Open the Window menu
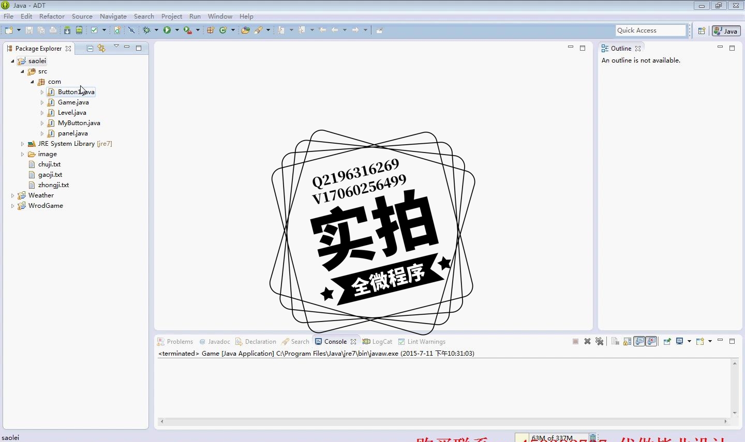Screen dimensions: 745x442 tap(220, 17)
